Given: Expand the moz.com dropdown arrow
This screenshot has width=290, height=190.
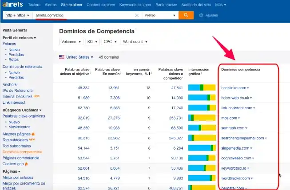Looking at the screenshot, I should point(239,118).
